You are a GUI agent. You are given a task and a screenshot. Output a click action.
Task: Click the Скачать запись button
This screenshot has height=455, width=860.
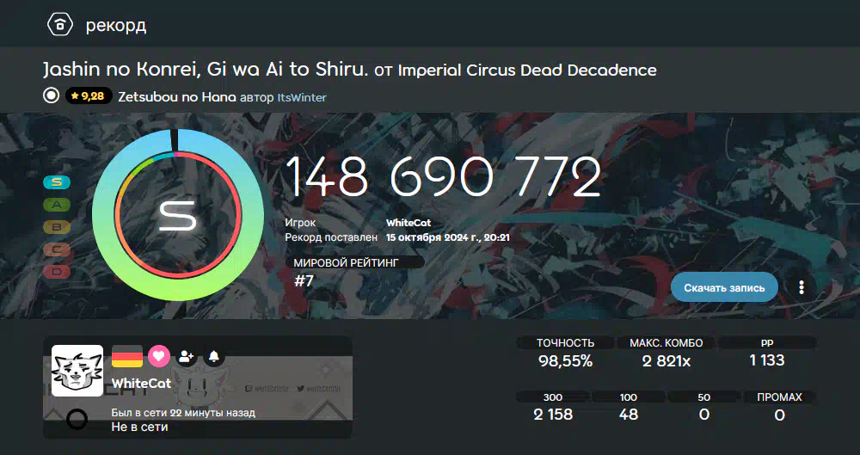click(x=724, y=287)
